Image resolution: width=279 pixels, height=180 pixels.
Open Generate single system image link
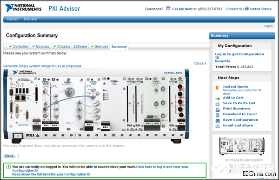(42, 66)
